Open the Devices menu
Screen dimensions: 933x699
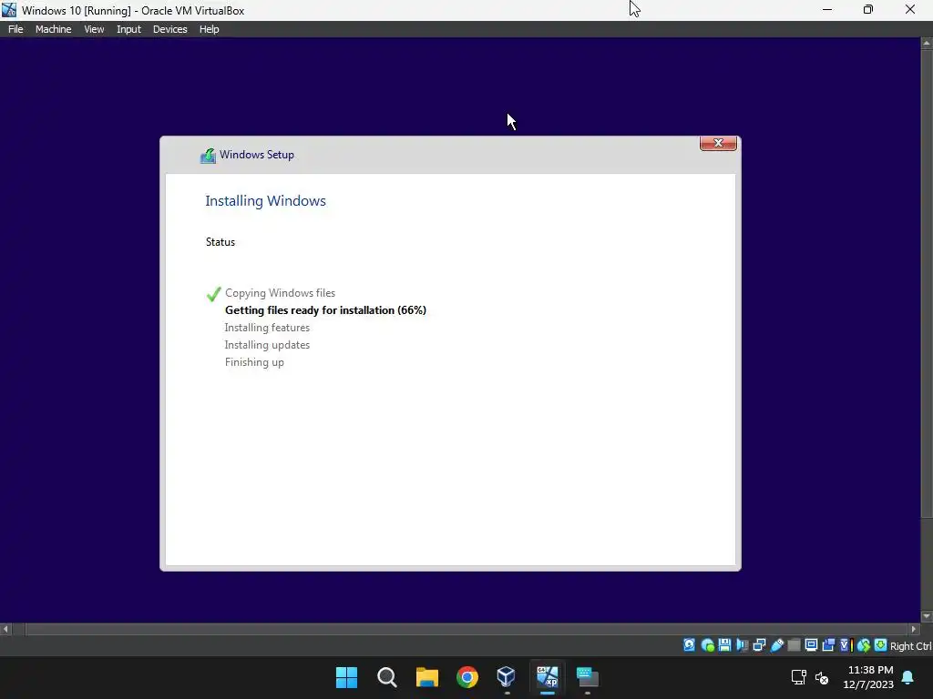coord(169,29)
